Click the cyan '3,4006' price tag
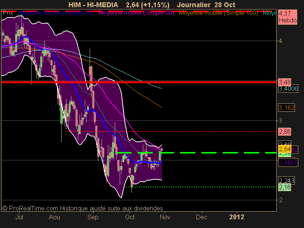This screenshot has height=228, width=304. (x=288, y=89)
